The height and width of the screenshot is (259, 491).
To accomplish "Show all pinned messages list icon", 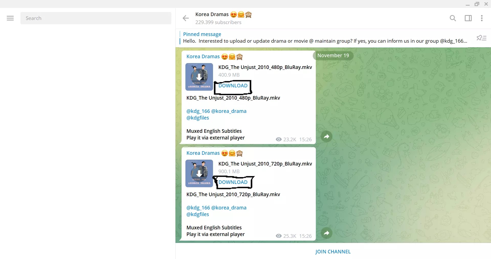I will pos(482,38).
